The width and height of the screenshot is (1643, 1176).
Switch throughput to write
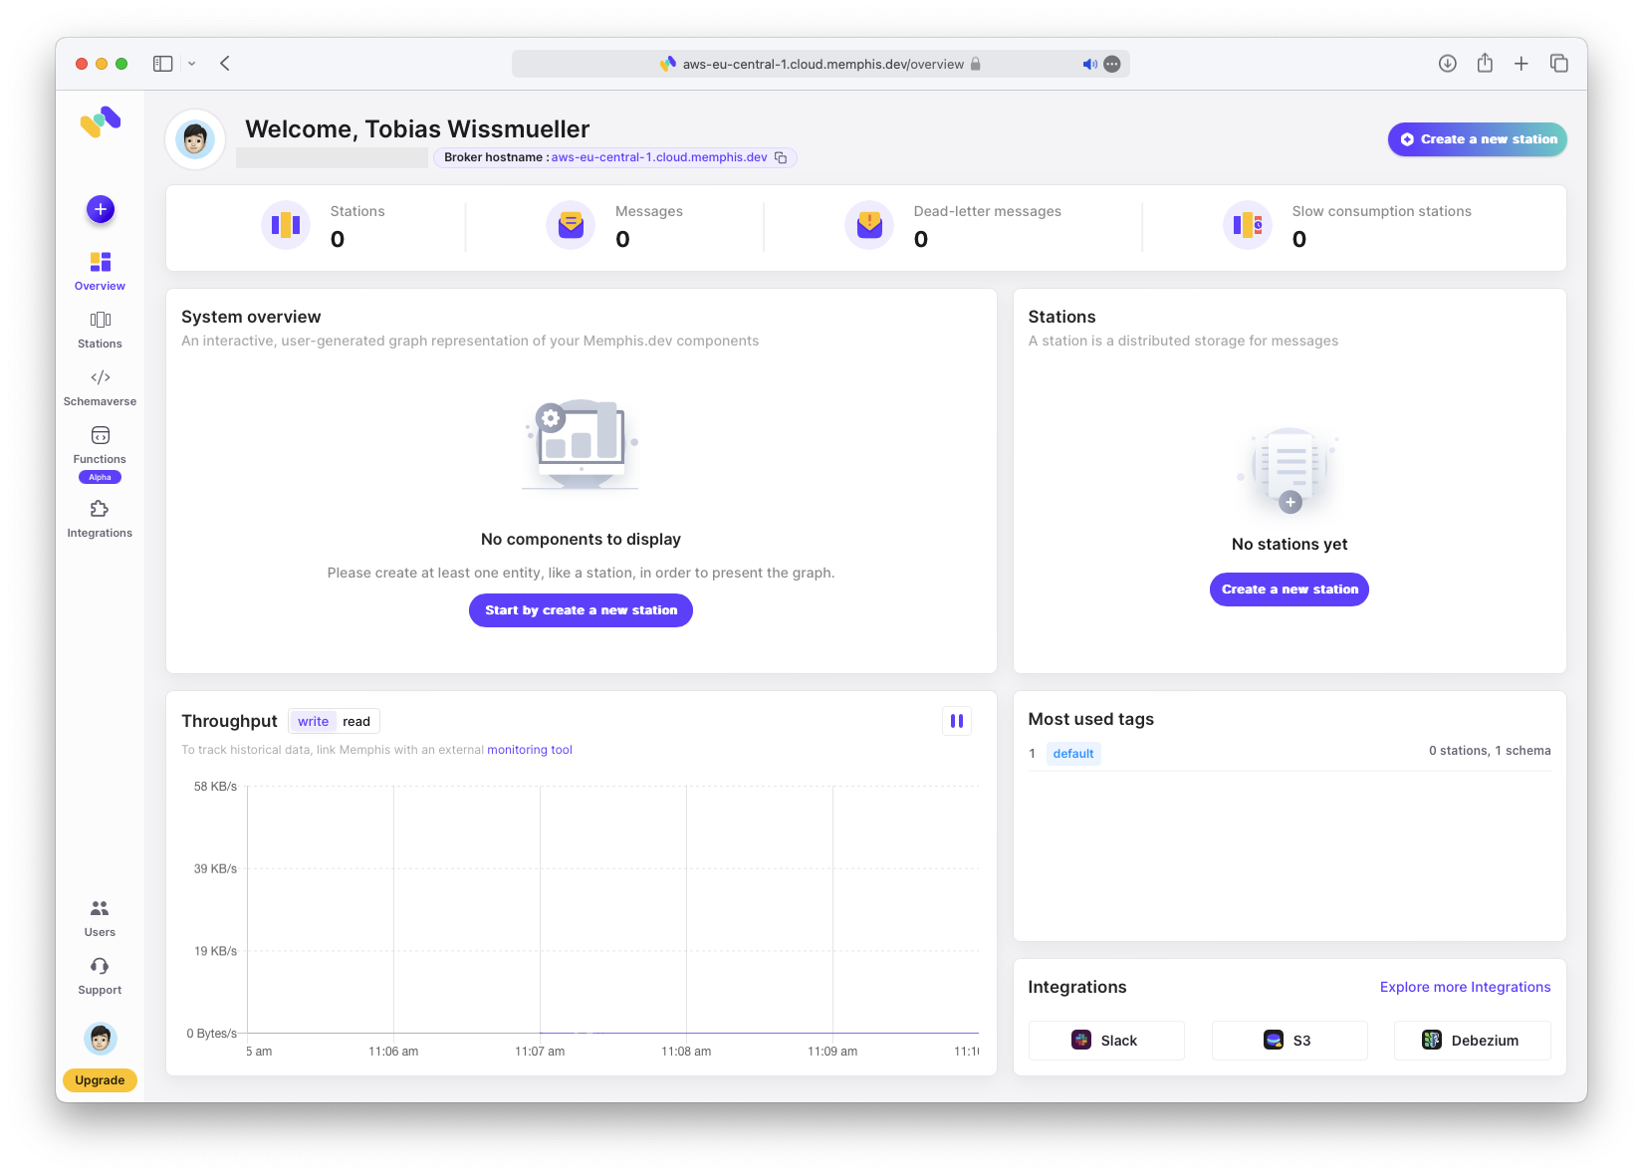pos(313,722)
